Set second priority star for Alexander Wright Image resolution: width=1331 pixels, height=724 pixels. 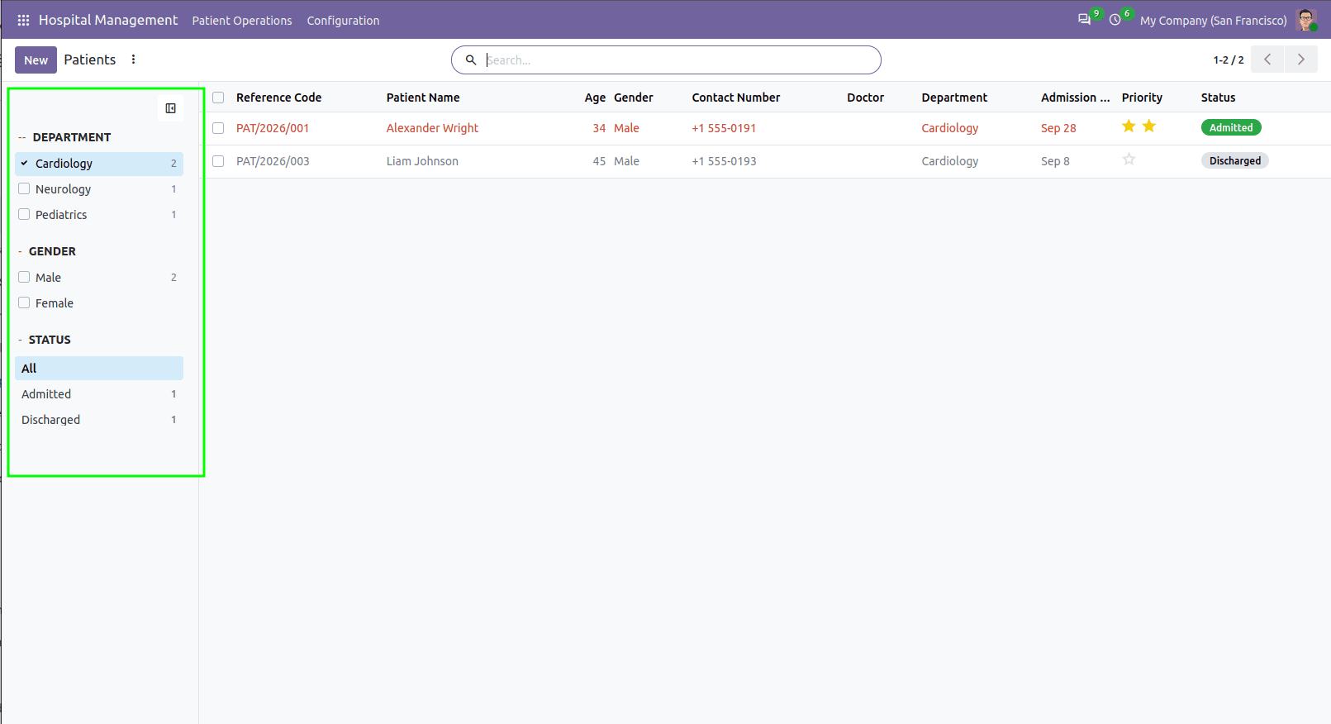(x=1149, y=126)
